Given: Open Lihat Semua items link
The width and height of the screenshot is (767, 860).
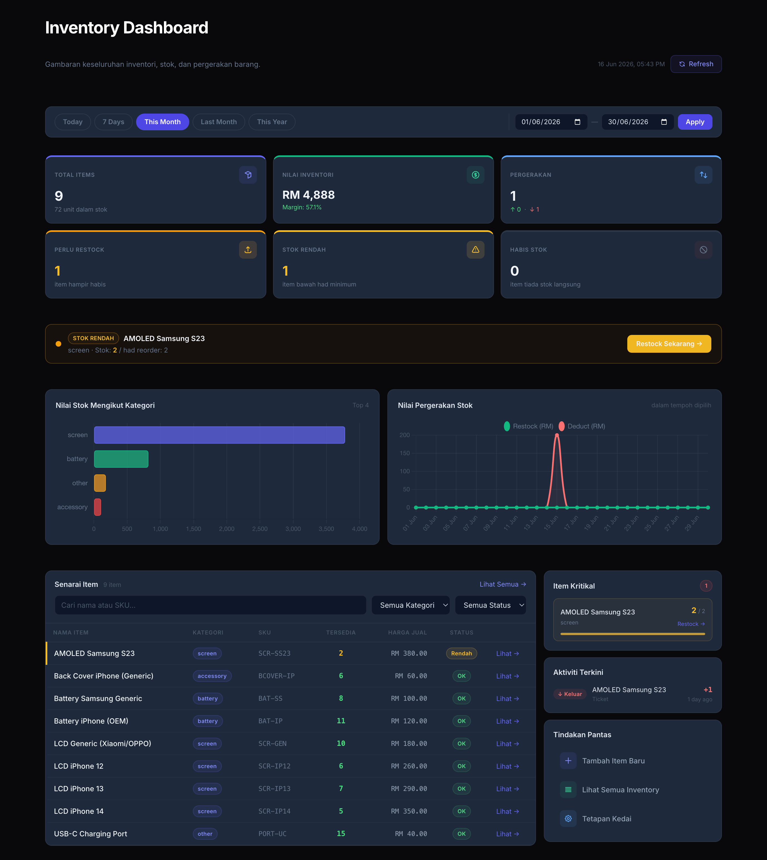Looking at the screenshot, I should pos(503,584).
